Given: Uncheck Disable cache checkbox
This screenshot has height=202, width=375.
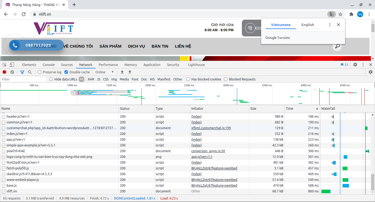Looking at the screenshot, I should (66, 72).
